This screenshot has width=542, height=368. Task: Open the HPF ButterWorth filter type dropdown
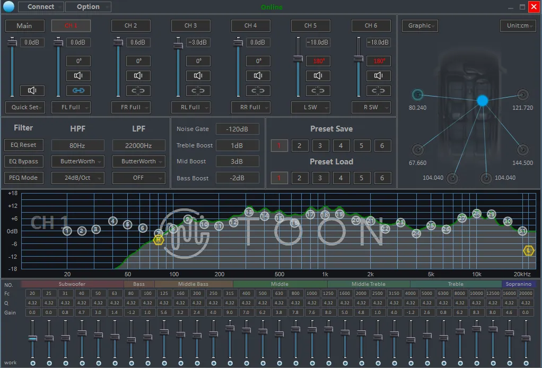pos(77,161)
